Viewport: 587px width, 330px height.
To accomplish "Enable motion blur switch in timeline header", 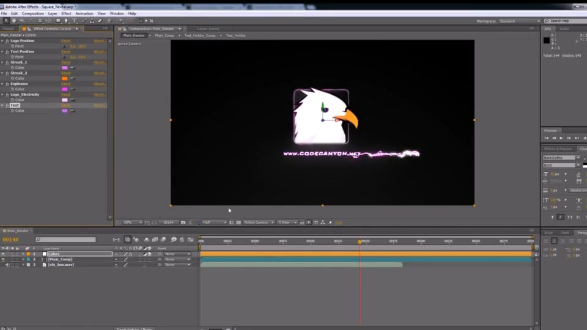I will [x=163, y=240].
